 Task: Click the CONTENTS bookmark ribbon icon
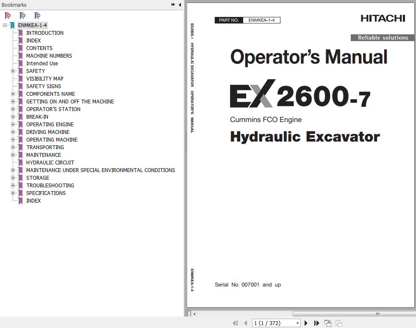click(x=20, y=48)
